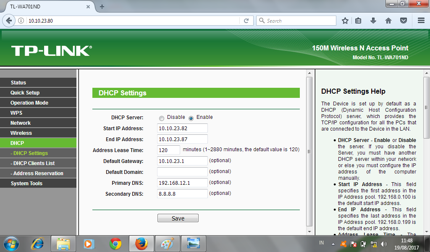The height and width of the screenshot is (252, 430).
Task: Launch Google Chrome from the taskbar
Action: coord(115,244)
